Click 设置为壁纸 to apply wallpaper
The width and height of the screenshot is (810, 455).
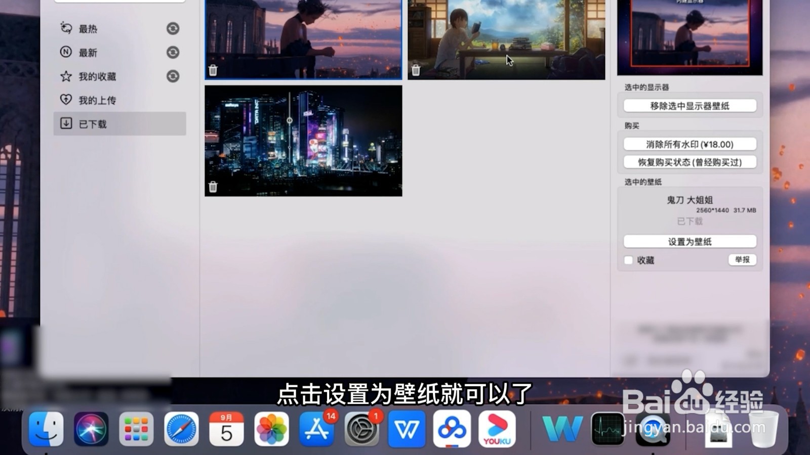click(690, 242)
